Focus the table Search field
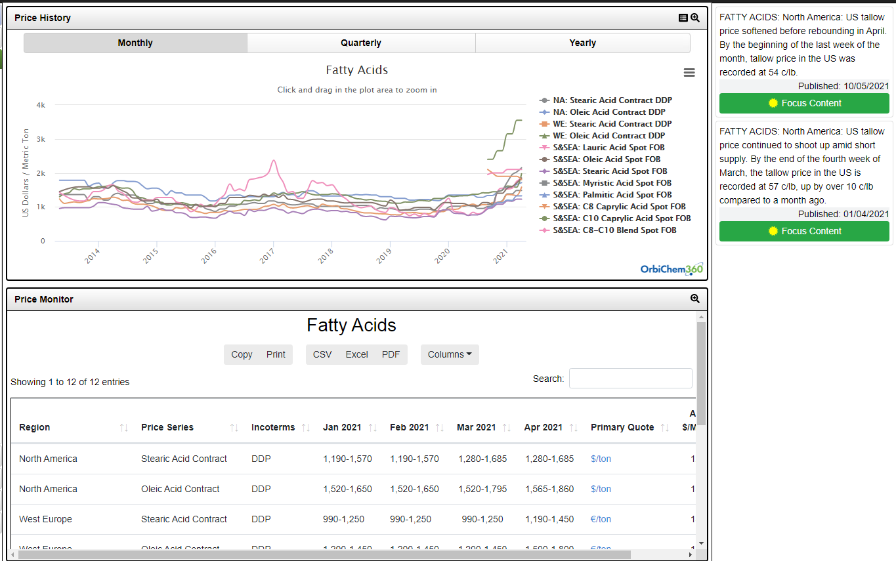Viewport: 896px width, 561px height. [630, 379]
